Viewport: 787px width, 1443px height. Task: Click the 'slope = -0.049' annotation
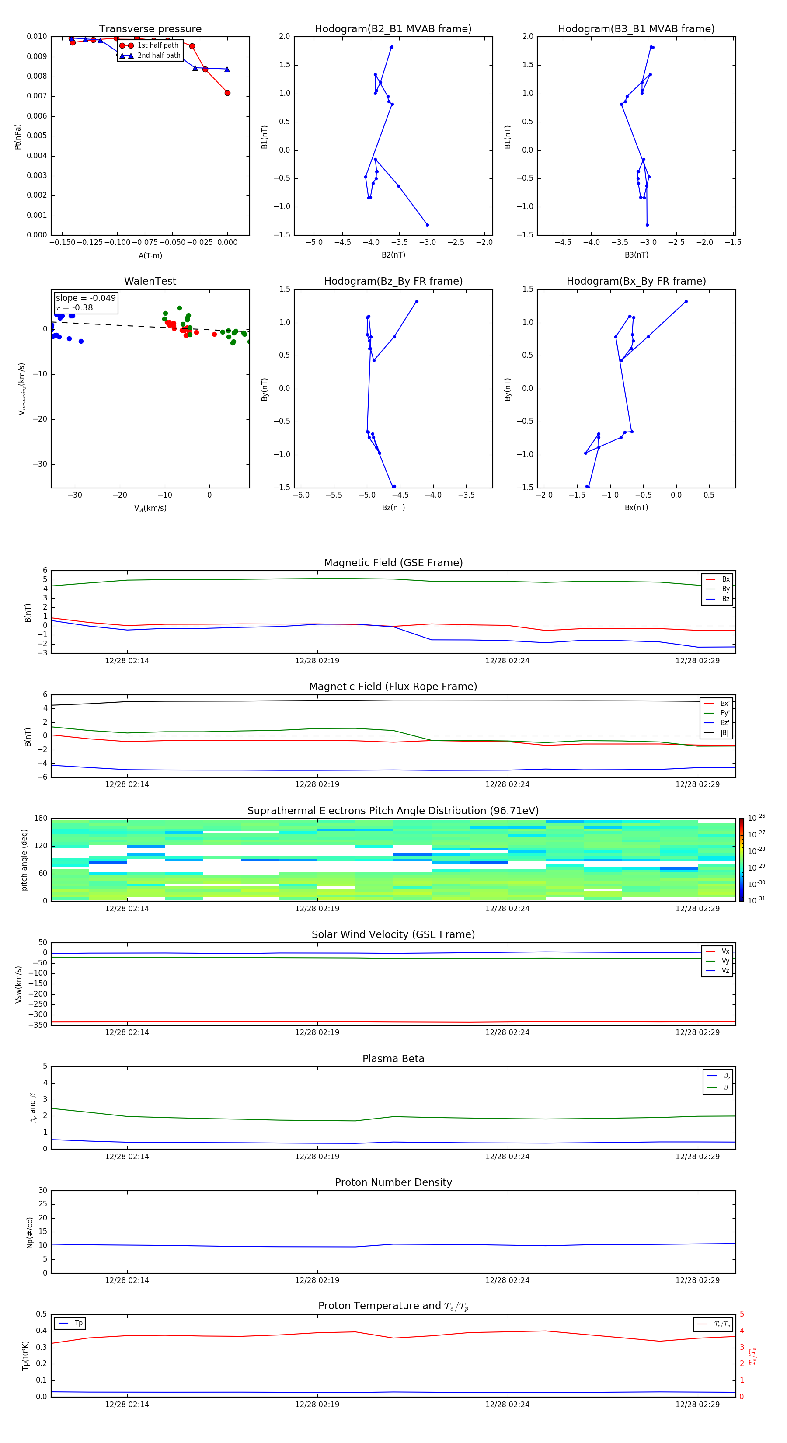coord(86,298)
